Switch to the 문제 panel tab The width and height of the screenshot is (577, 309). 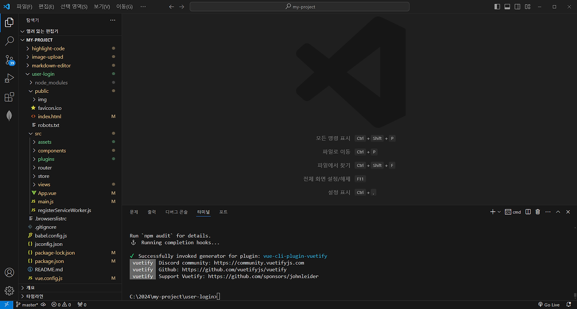tap(134, 212)
